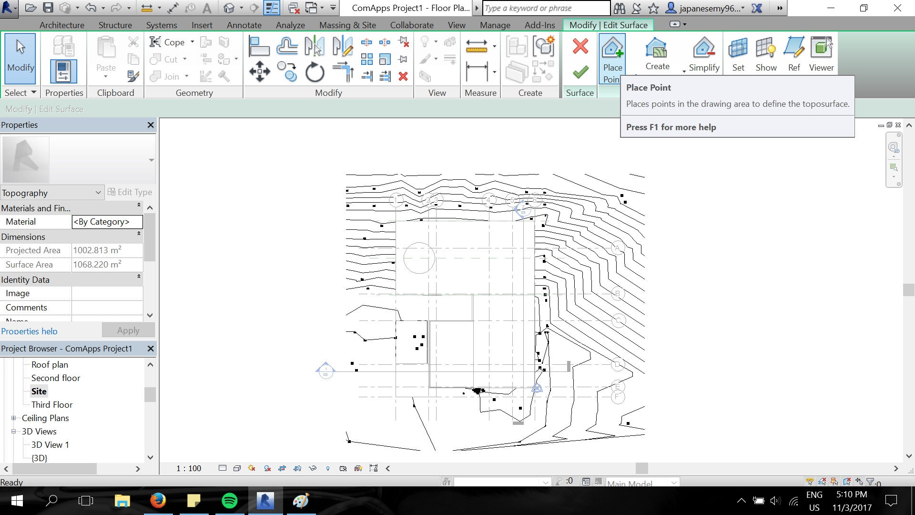Open the work plane Viewer

pyautogui.click(x=821, y=55)
